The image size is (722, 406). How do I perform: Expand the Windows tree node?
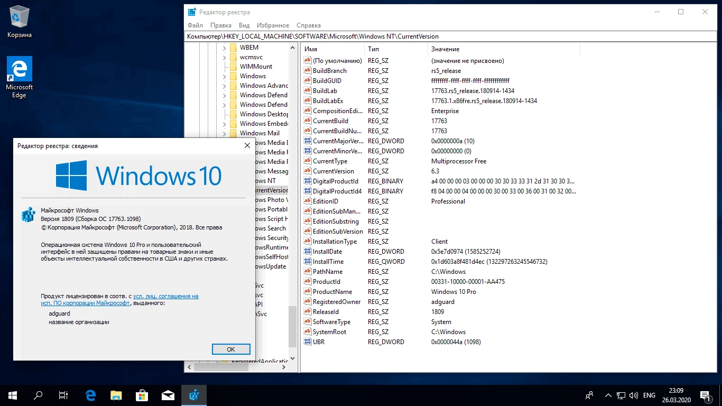(x=224, y=76)
